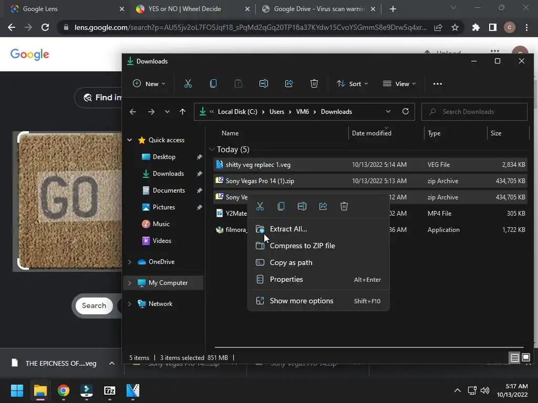538x403 pixels.
Task: Click the volume icon in system tray
Action: tap(485, 390)
